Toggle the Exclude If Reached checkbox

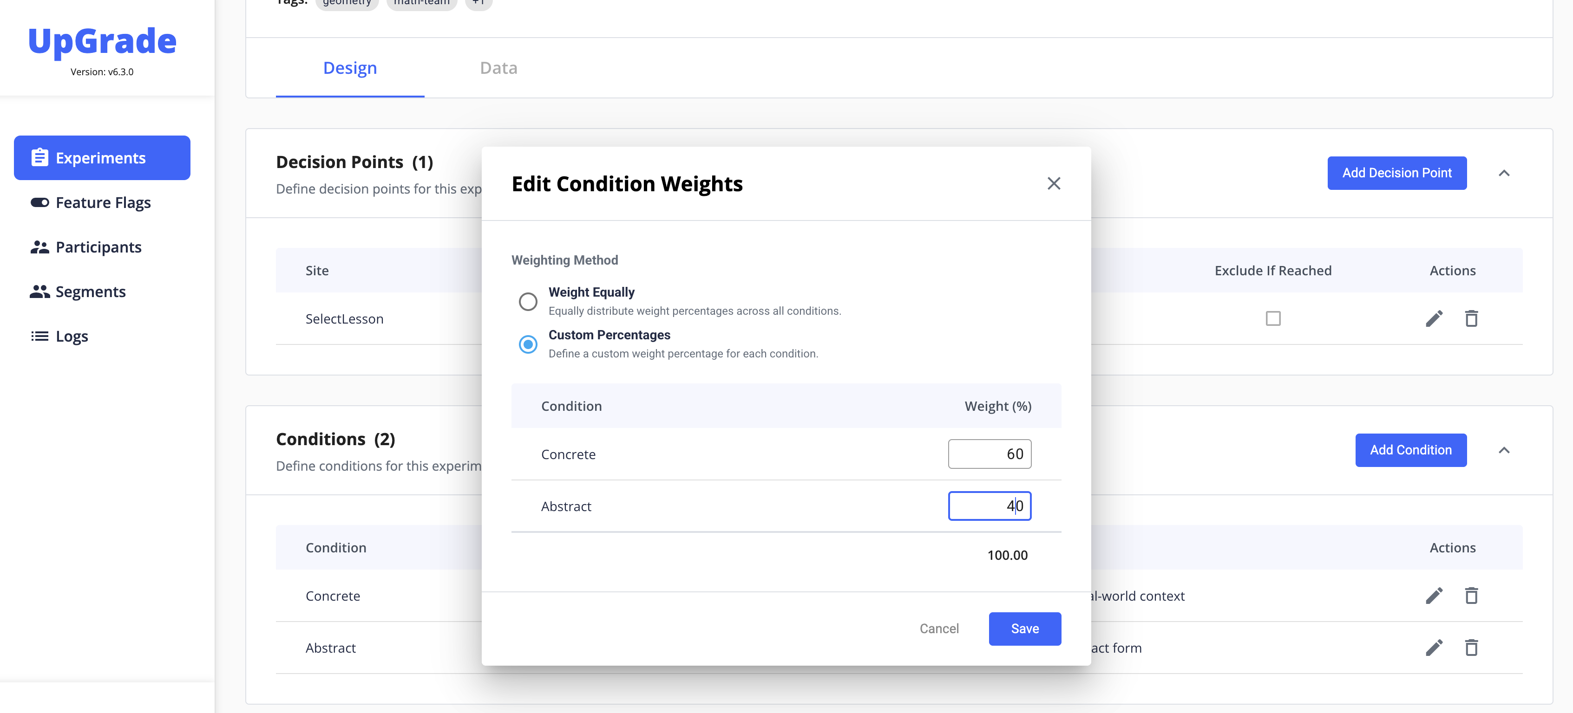coord(1272,318)
